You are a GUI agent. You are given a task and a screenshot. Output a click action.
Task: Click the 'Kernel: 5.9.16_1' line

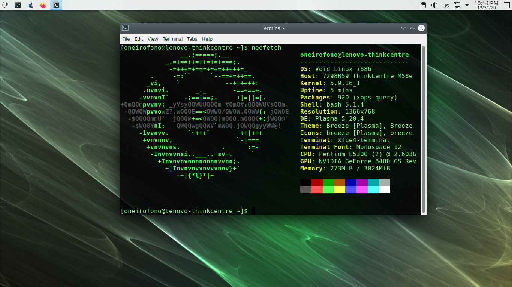330,83
